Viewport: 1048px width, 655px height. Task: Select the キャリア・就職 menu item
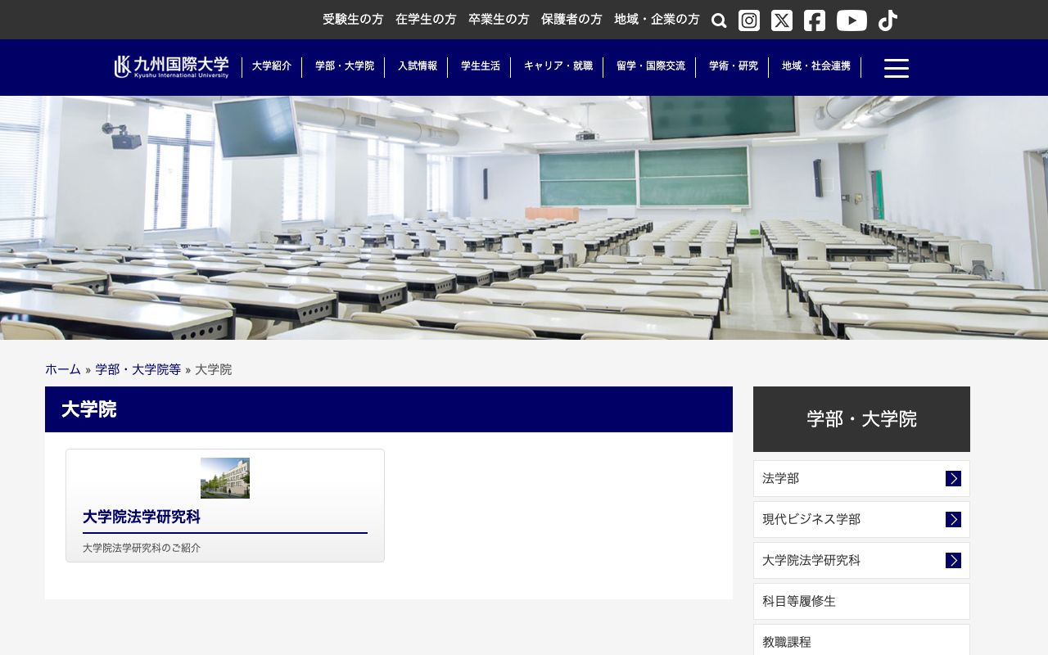tap(558, 66)
